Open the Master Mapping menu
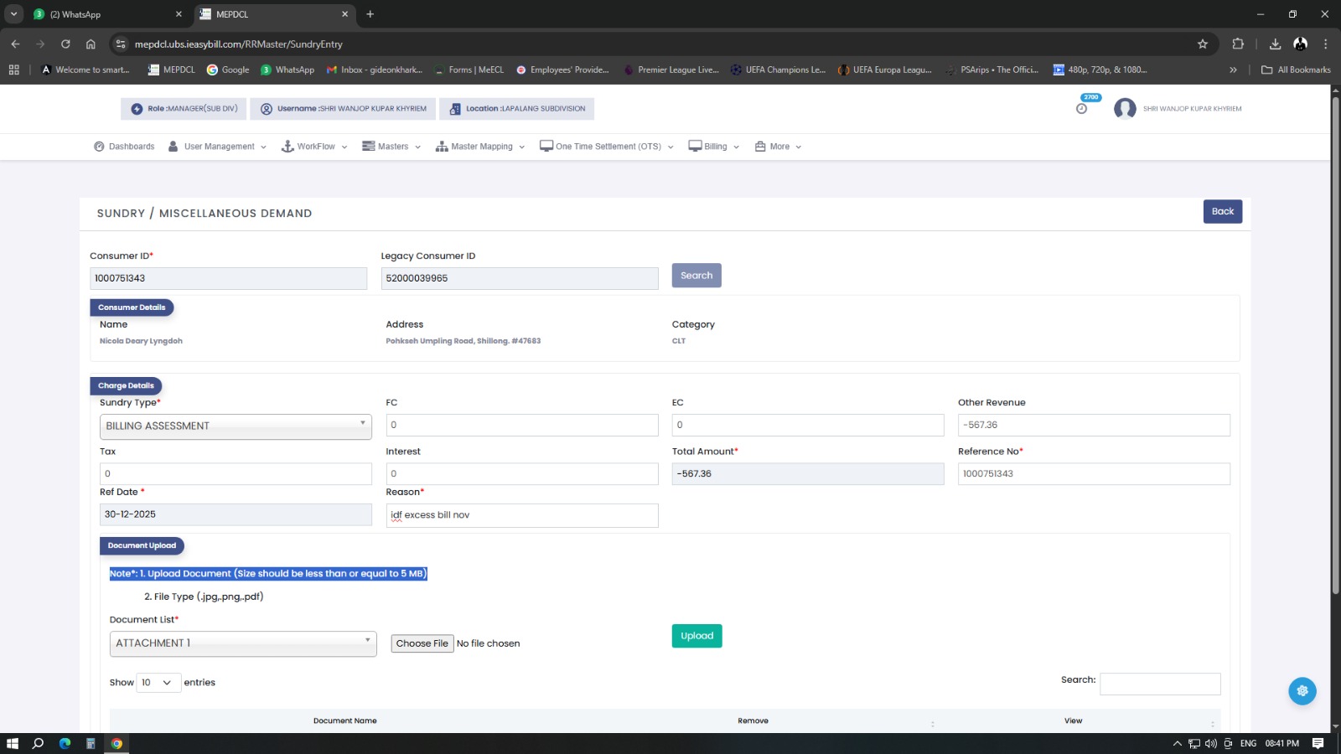Viewport: 1341px width, 754px height. (480, 147)
